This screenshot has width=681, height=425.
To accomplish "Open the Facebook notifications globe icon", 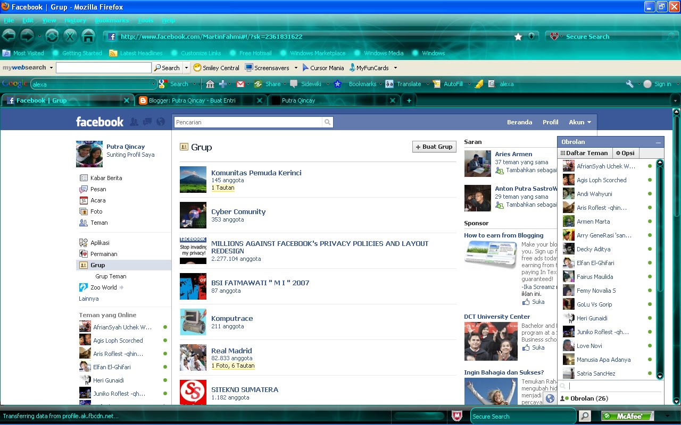I will click(x=161, y=122).
